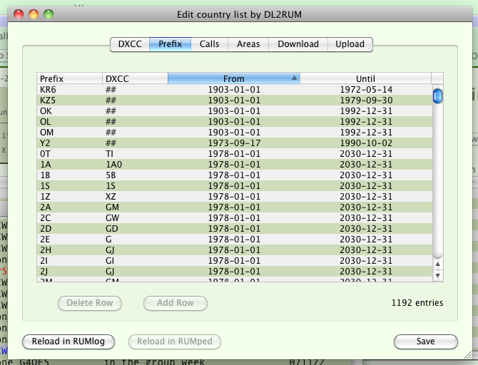The image size is (478, 365).
Task: Sort table by Until column header
Action: point(365,78)
